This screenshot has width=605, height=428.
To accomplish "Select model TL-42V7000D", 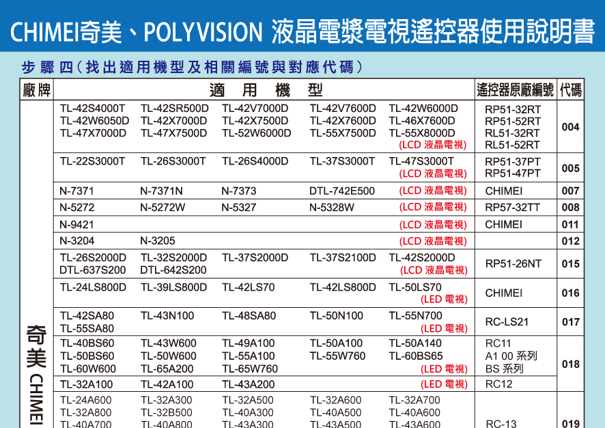I will point(255,109).
